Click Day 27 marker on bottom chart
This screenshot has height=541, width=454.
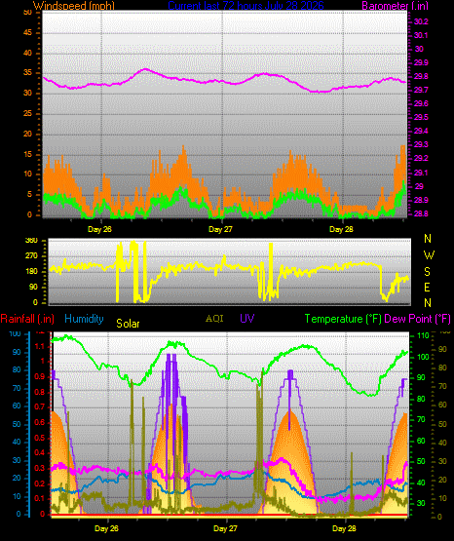[225, 528]
